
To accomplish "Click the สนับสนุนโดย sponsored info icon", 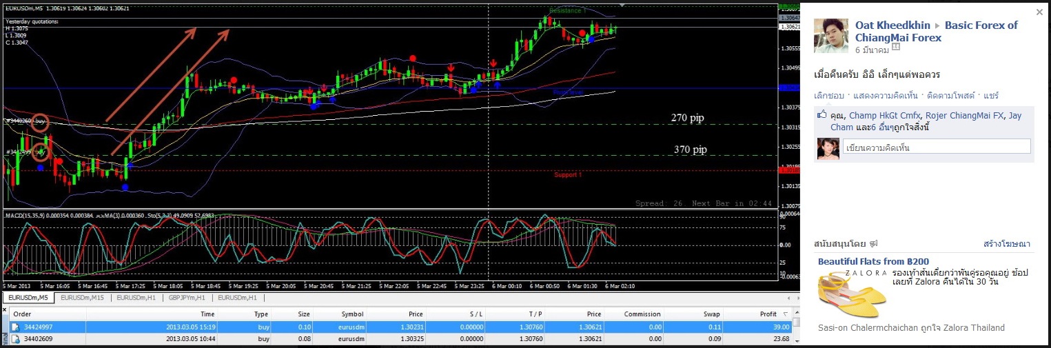I will (x=873, y=244).
